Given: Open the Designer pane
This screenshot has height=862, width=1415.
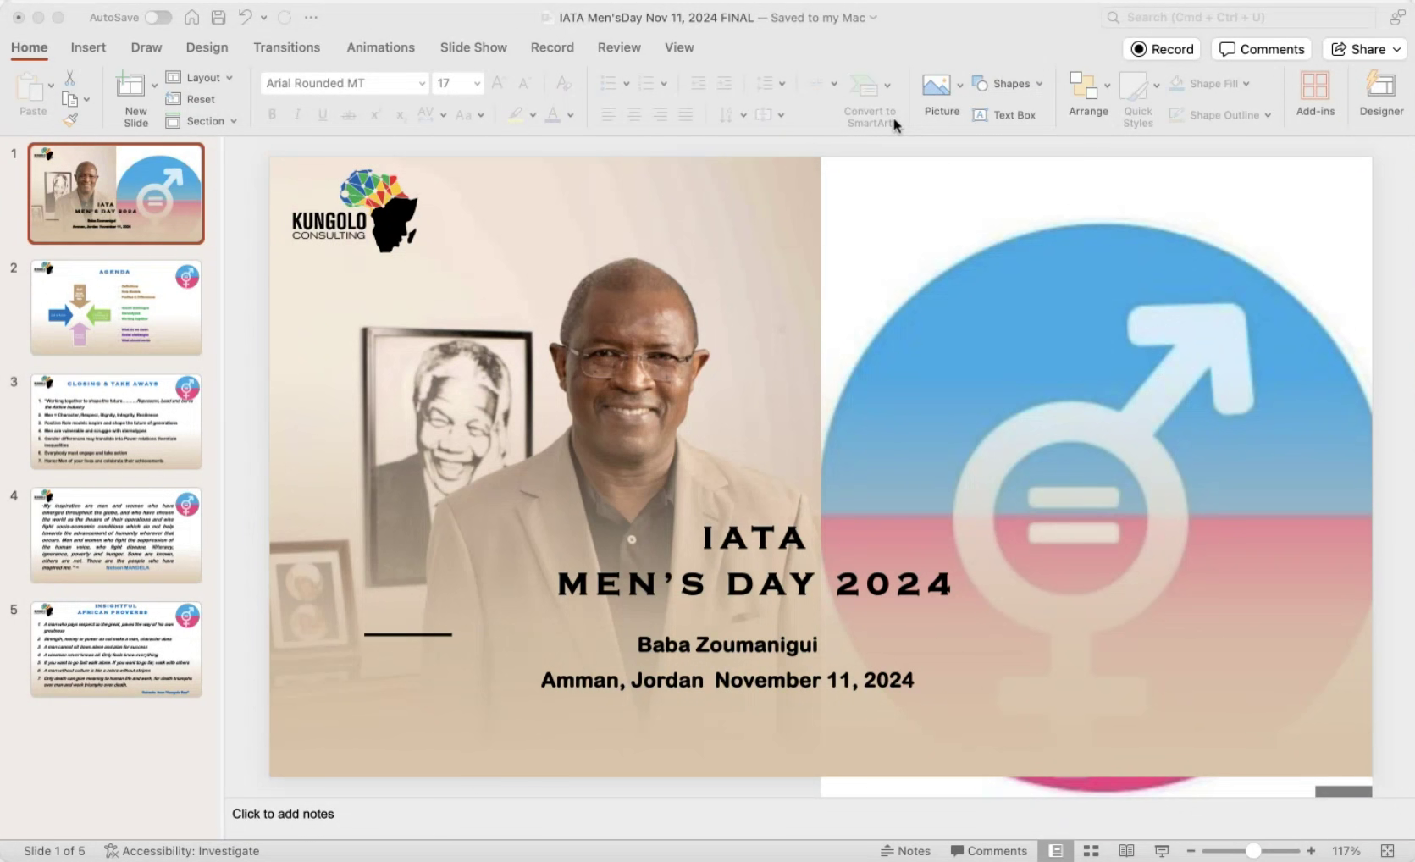Looking at the screenshot, I should click(x=1381, y=95).
